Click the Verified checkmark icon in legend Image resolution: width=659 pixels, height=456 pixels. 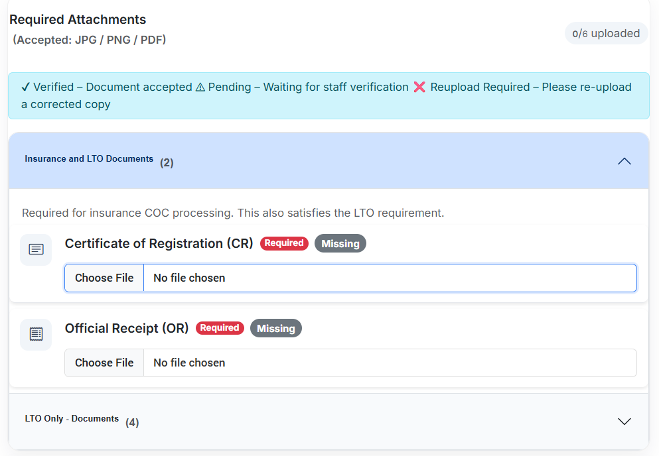26,87
